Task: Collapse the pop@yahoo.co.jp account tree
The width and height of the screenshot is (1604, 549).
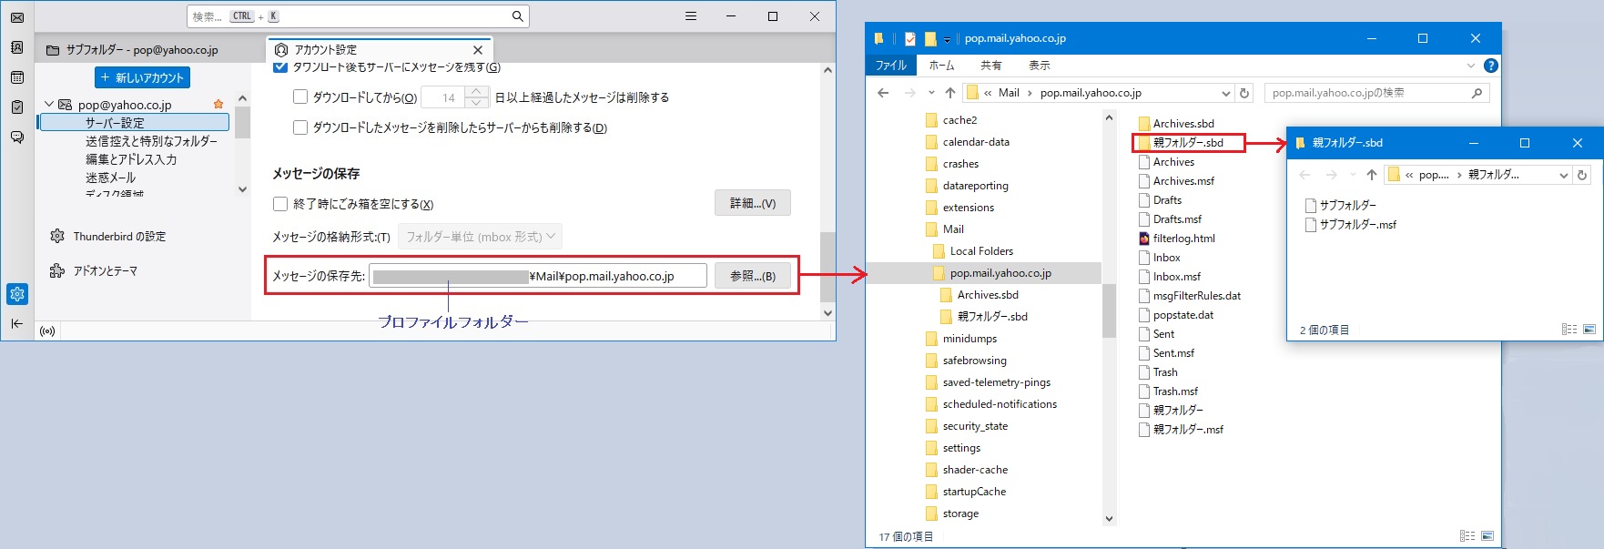Action: coord(49,105)
